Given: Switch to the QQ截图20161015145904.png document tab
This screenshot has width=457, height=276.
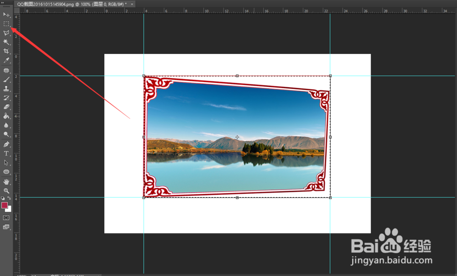Looking at the screenshot, I should click(72, 4).
